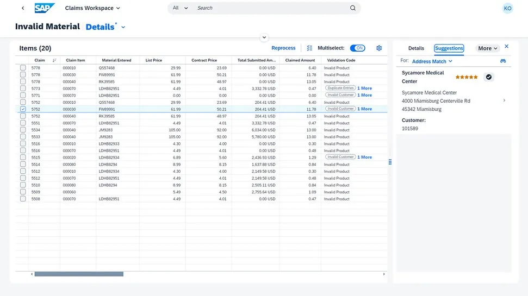Viewport: 528px width, 296px height.
Task: Open table settings gear icon
Action: point(379,48)
